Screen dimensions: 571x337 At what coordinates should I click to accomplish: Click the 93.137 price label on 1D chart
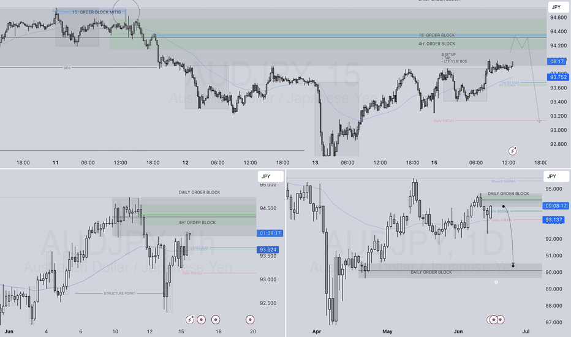[553, 220]
